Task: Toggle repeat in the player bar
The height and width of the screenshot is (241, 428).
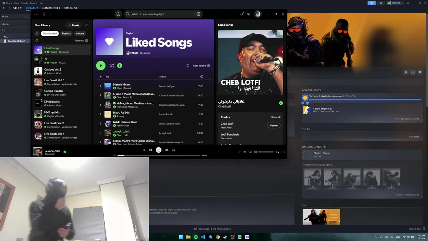Action: click(173, 150)
